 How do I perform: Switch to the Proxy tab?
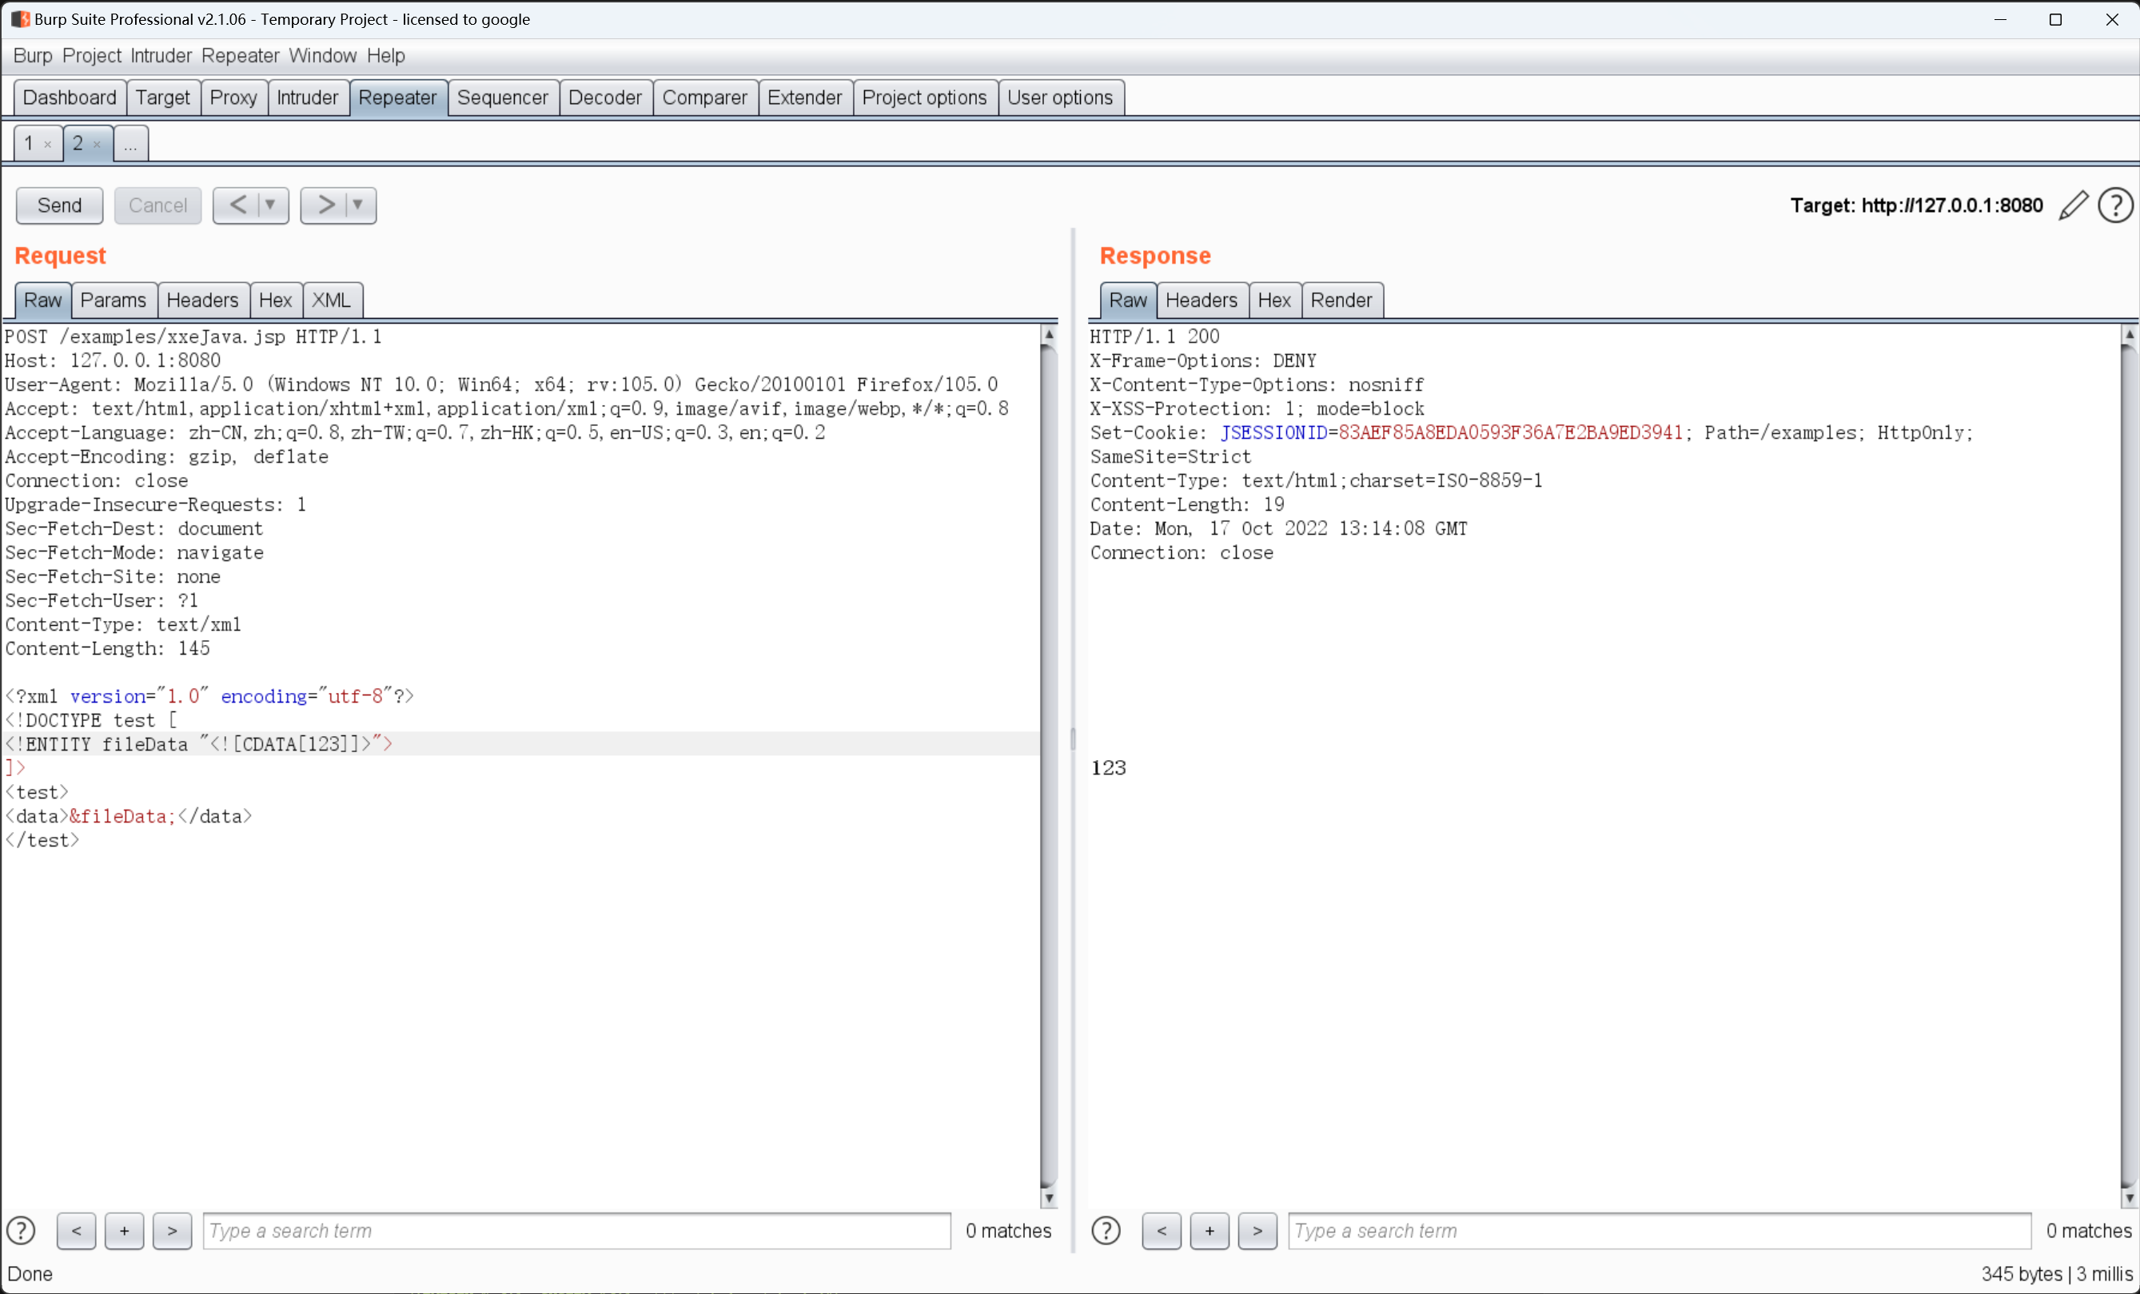233,98
